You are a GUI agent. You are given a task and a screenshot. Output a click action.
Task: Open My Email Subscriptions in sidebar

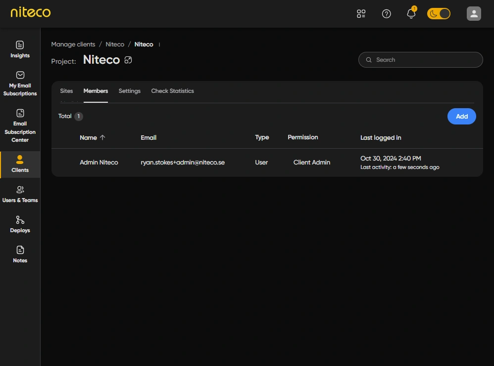click(x=20, y=83)
